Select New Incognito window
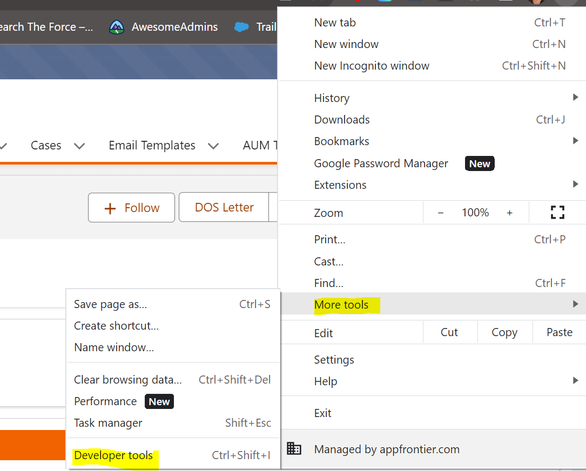Viewport: 586px width, 471px height. coord(372,66)
